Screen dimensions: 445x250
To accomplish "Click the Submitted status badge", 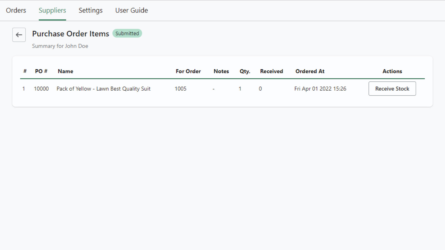I will [127, 33].
